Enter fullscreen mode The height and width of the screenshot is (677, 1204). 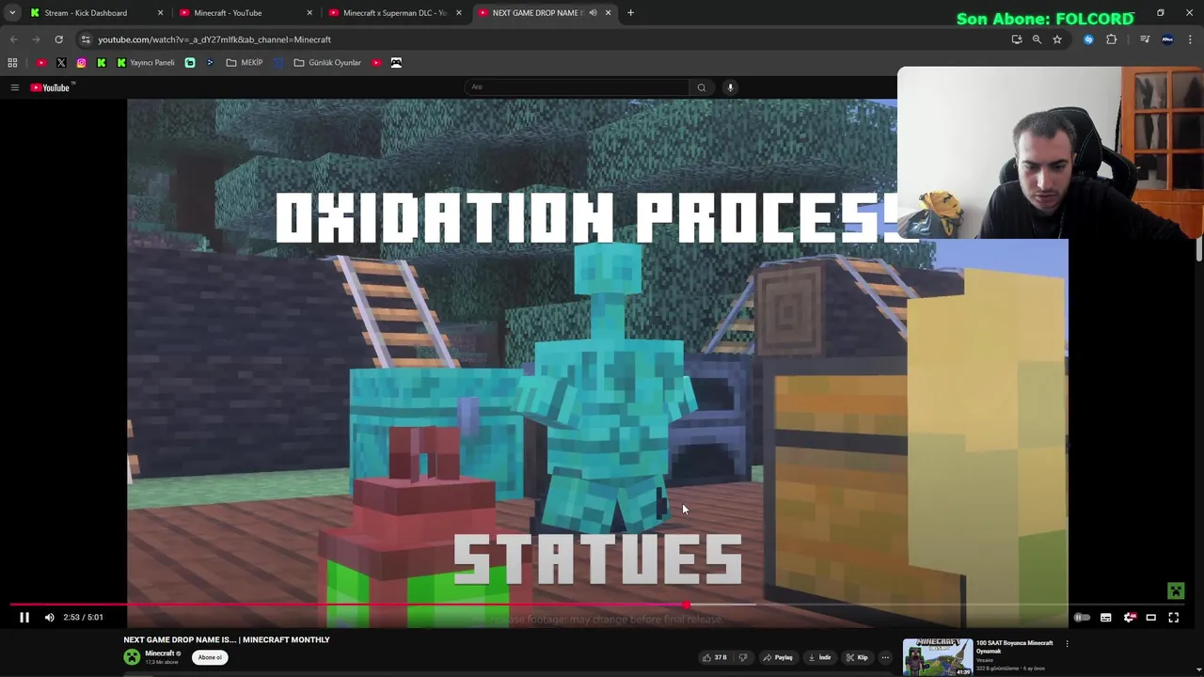1174,618
